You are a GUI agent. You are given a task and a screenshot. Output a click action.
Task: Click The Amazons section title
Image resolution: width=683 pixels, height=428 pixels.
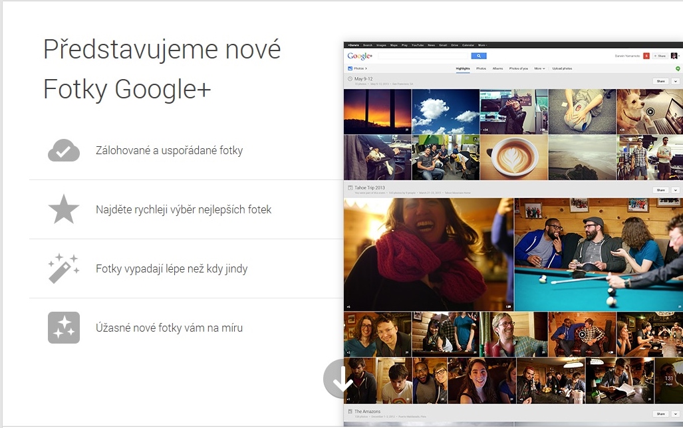pyautogui.click(x=367, y=411)
